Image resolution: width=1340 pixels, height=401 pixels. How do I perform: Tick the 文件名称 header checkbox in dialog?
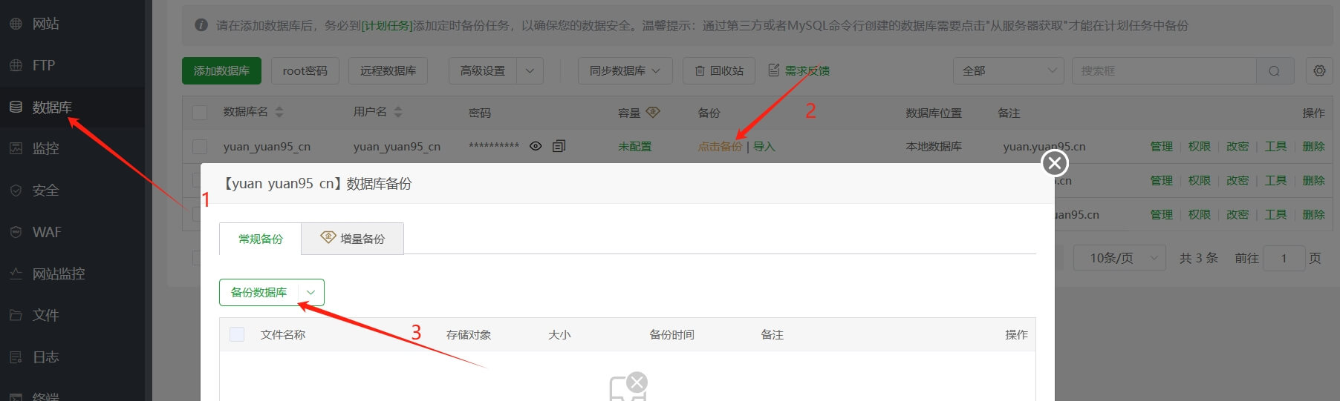(237, 334)
